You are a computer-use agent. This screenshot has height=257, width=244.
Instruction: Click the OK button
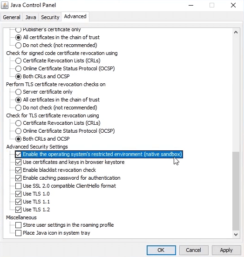coord(161,250)
